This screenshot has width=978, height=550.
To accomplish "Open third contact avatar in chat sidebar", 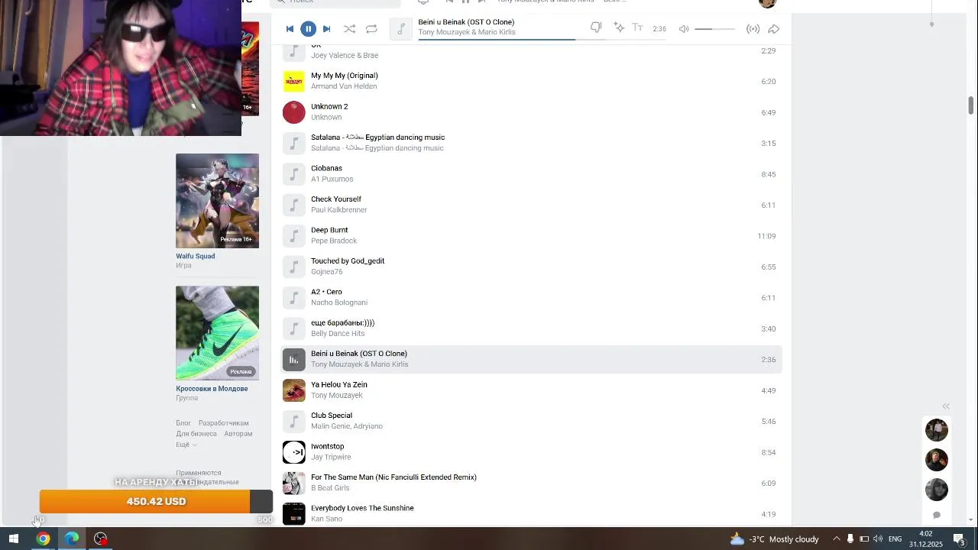I will 937,490.
